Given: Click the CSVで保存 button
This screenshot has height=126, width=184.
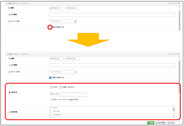Looking at the screenshot, I should tap(160, 123).
